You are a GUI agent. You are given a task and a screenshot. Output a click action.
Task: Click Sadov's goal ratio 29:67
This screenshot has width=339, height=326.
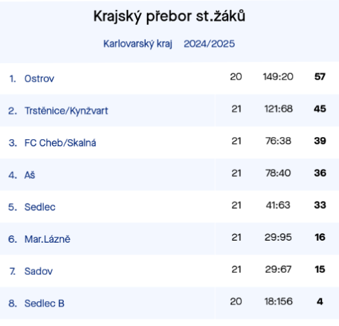(x=278, y=270)
